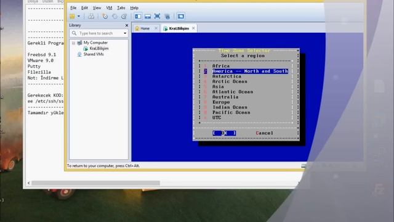Image resolution: width=394 pixels, height=222 pixels.
Task: Click Cancel in Time Zone Selector
Action: [264, 133]
